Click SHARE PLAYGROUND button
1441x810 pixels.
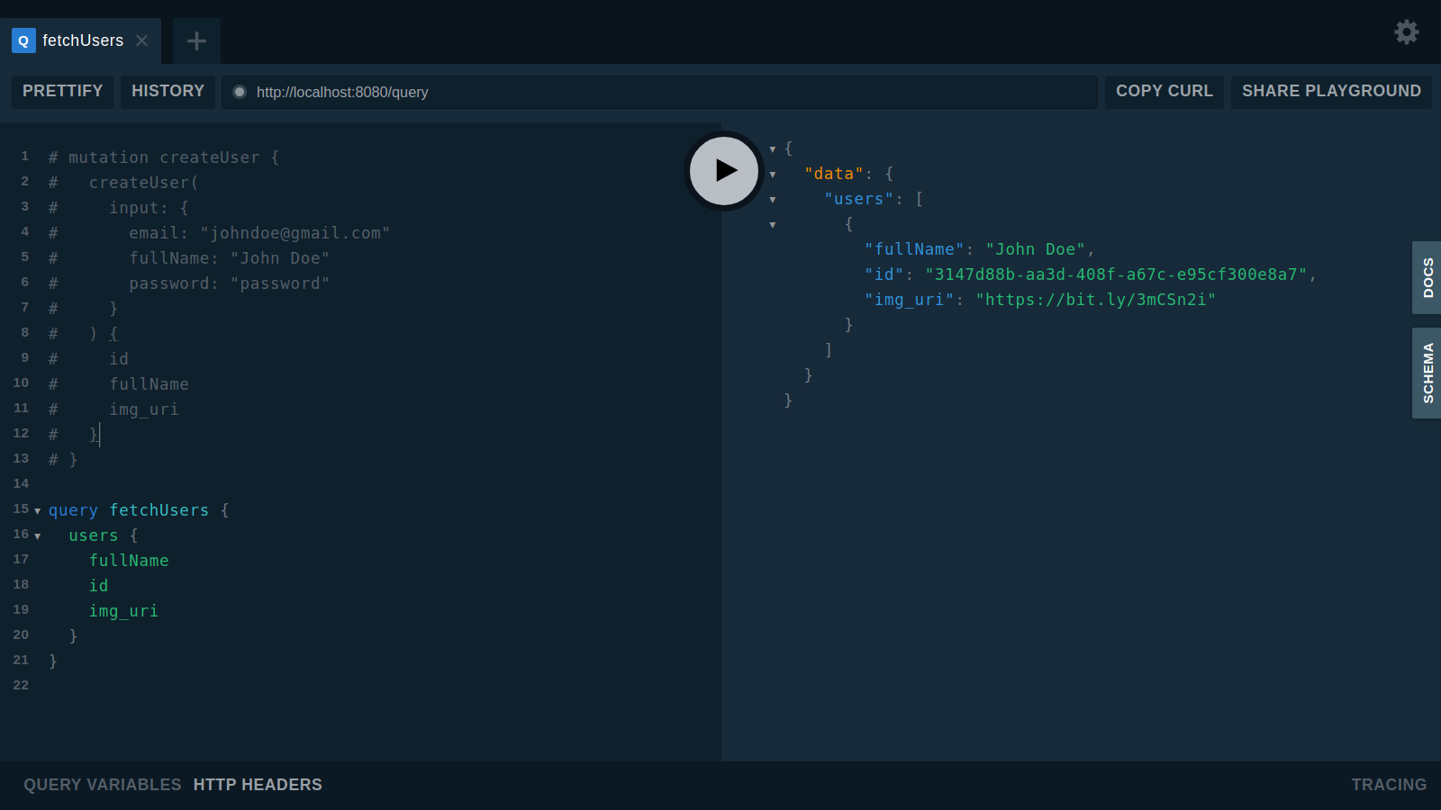click(1331, 91)
